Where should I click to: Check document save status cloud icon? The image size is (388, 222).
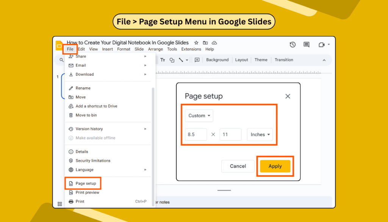pyautogui.click(x=214, y=43)
